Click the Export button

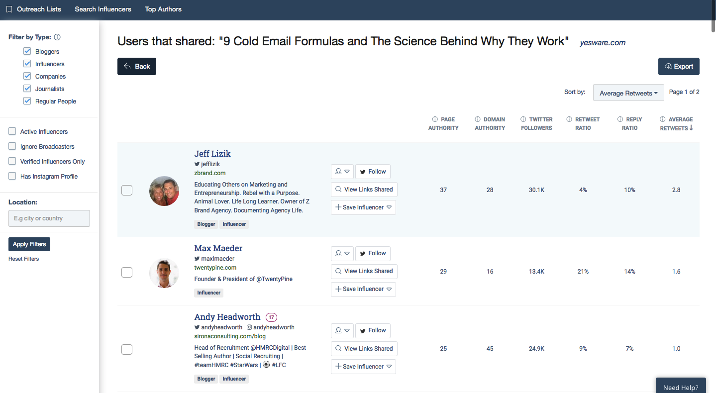point(679,67)
